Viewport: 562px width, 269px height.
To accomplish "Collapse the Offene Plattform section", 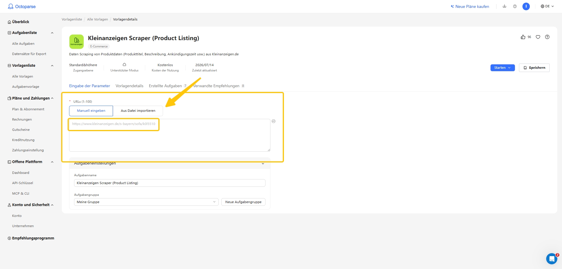I will [52, 162].
